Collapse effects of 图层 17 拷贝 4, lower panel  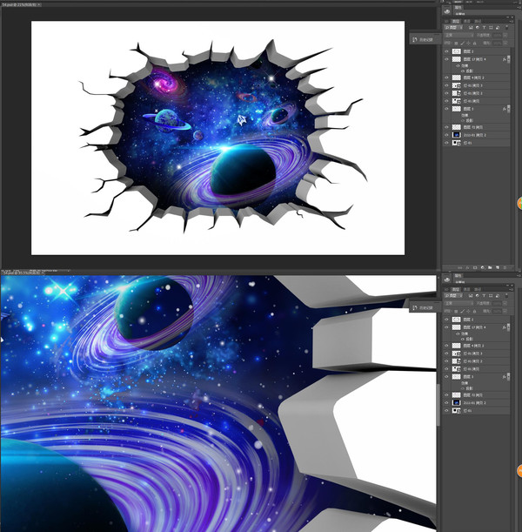pos(508,327)
